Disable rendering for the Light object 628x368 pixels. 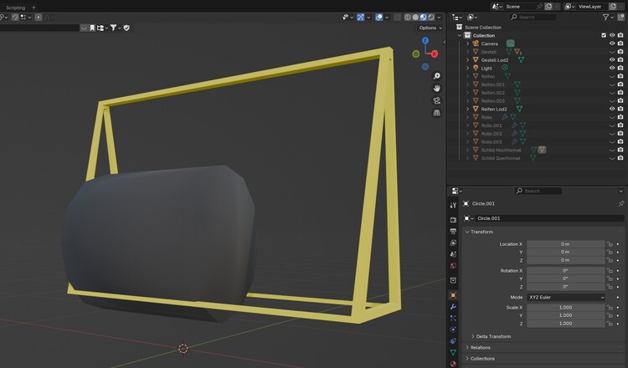click(620, 68)
